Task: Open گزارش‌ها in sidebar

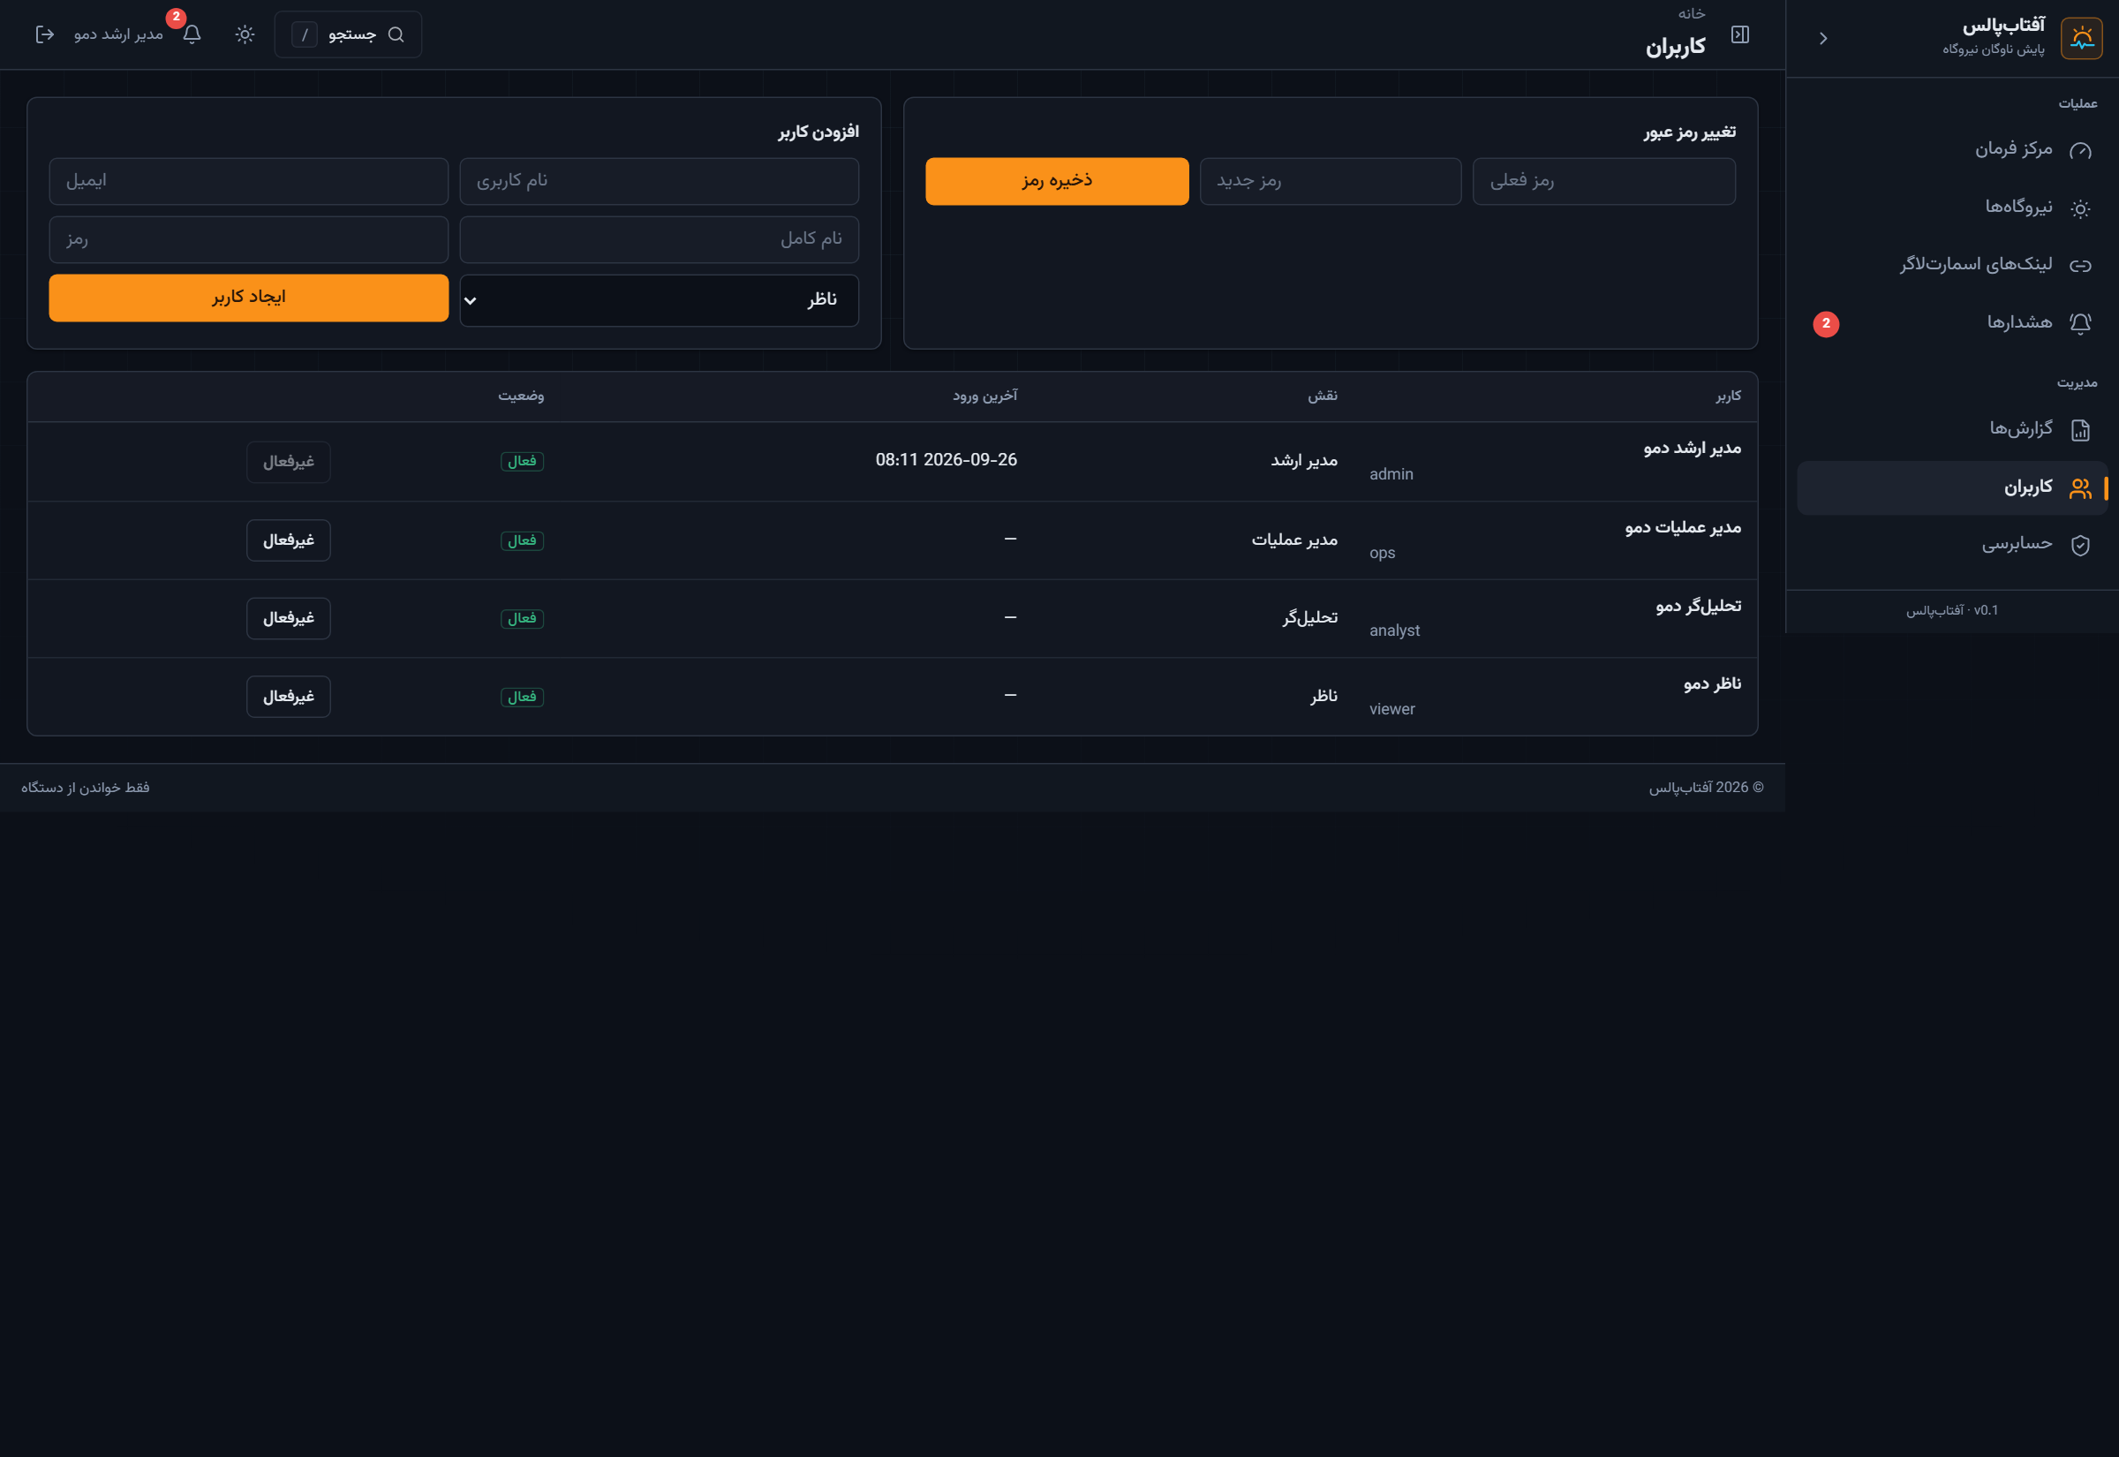Action: [1952, 429]
